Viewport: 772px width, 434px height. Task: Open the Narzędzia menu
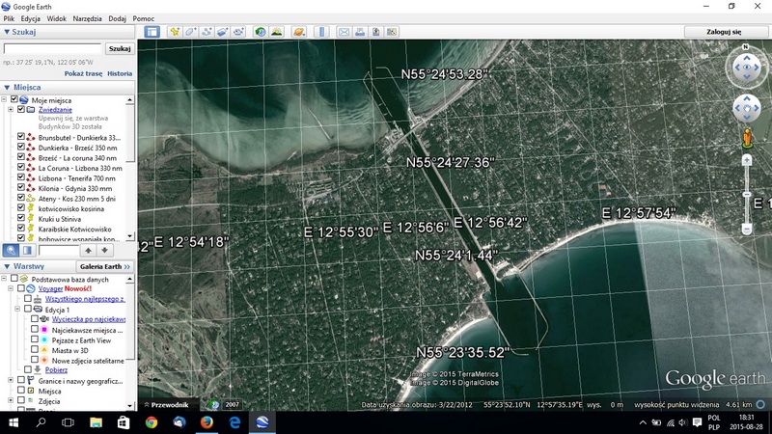point(87,18)
